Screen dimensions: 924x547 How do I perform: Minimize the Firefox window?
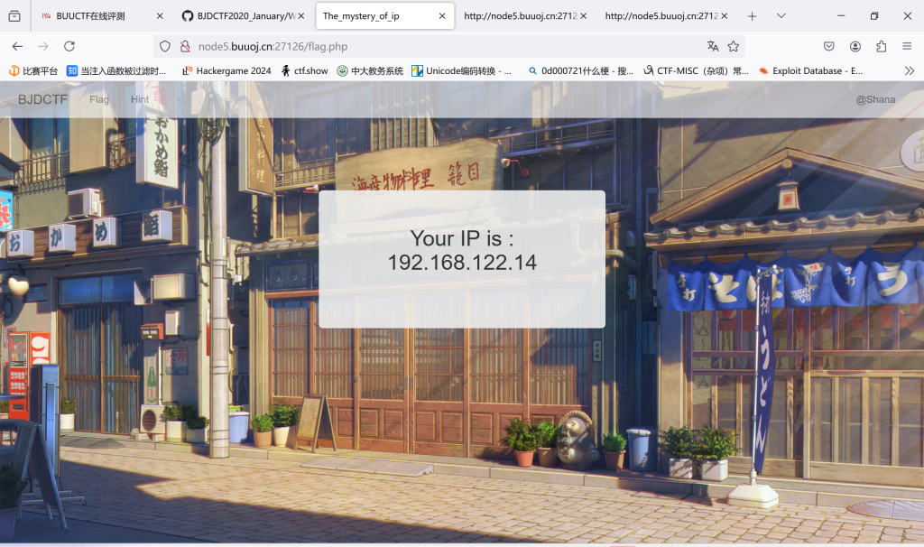point(841,16)
